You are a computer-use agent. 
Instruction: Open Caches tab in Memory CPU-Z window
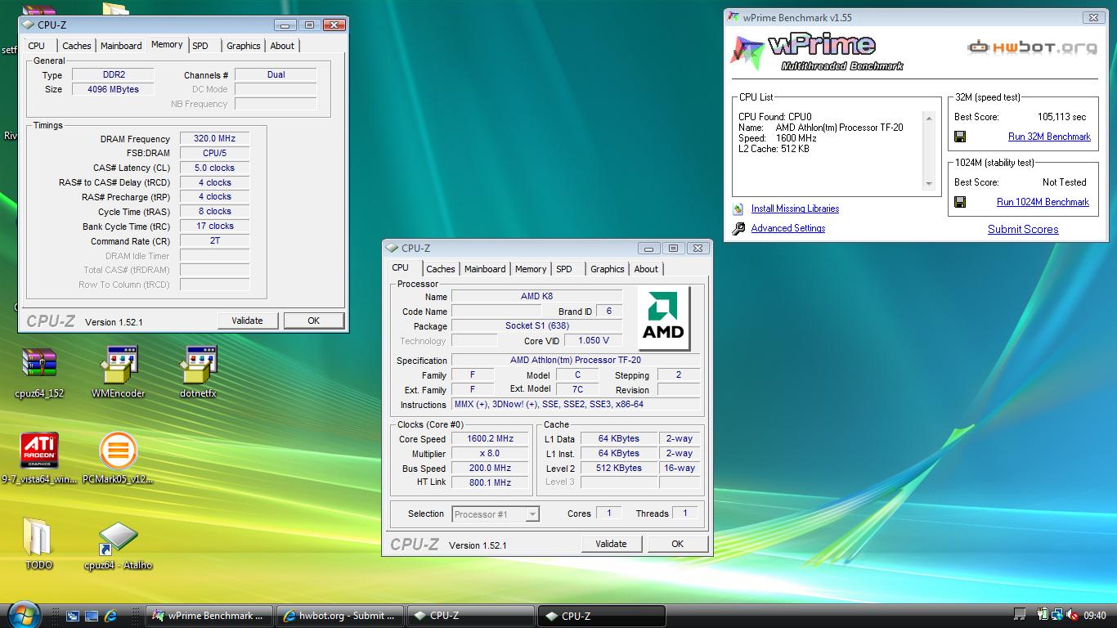[x=77, y=46]
